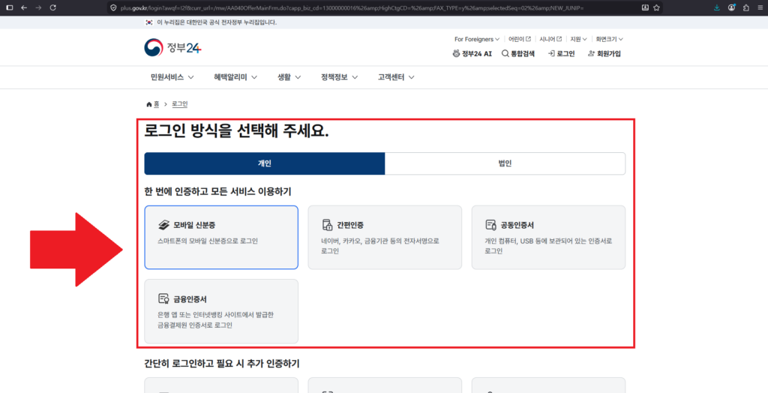Open browser extensions icon
The width and height of the screenshot is (768, 393).
point(746,7)
